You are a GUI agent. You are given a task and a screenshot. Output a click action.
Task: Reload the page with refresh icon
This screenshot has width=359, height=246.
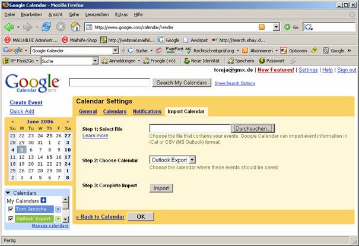(x=46, y=27)
